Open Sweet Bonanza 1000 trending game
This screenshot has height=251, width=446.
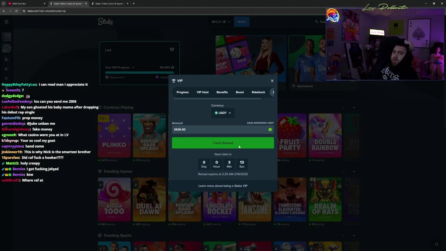(114, 199)
